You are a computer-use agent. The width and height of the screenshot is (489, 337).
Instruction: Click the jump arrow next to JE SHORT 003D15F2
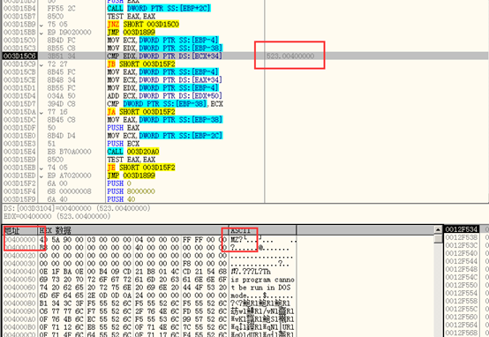pos(41,168)
